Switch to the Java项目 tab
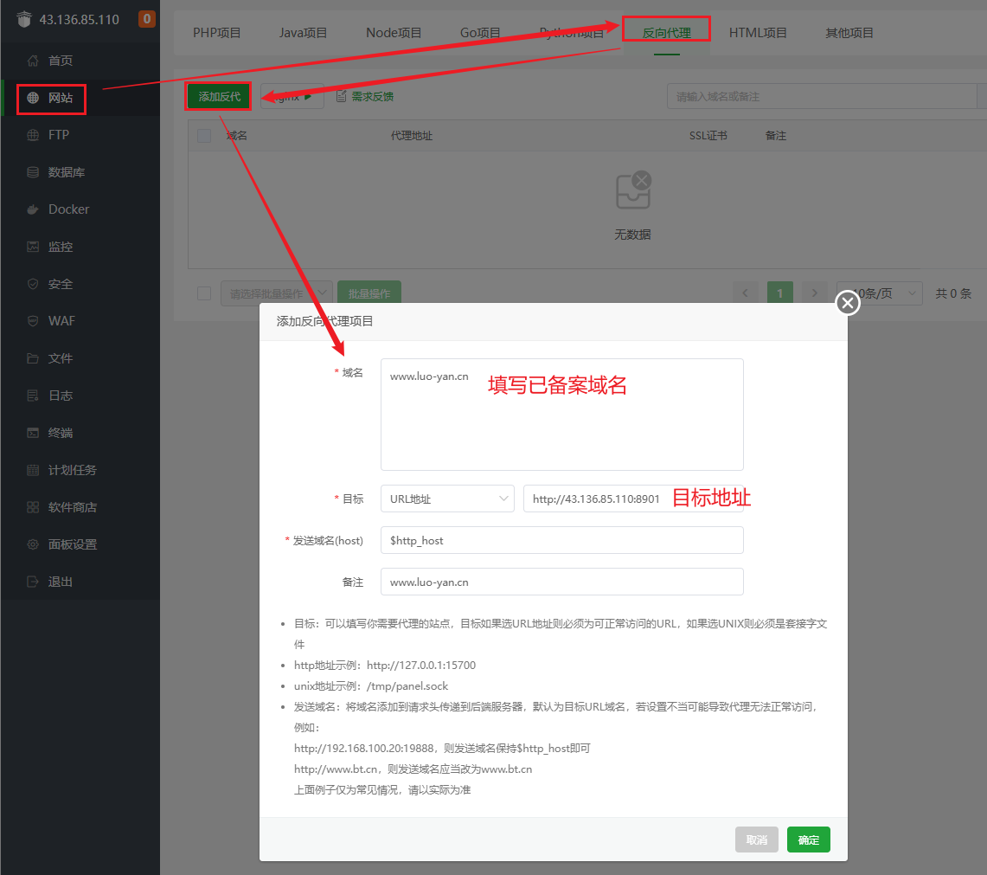 click(303, 33)
